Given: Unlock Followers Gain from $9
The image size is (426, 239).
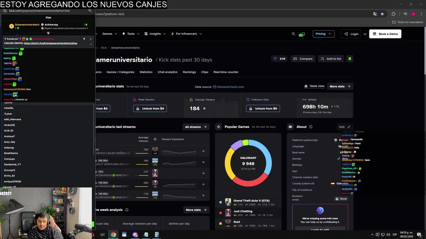Looking at the screenshot, I should tap(263, 109).
